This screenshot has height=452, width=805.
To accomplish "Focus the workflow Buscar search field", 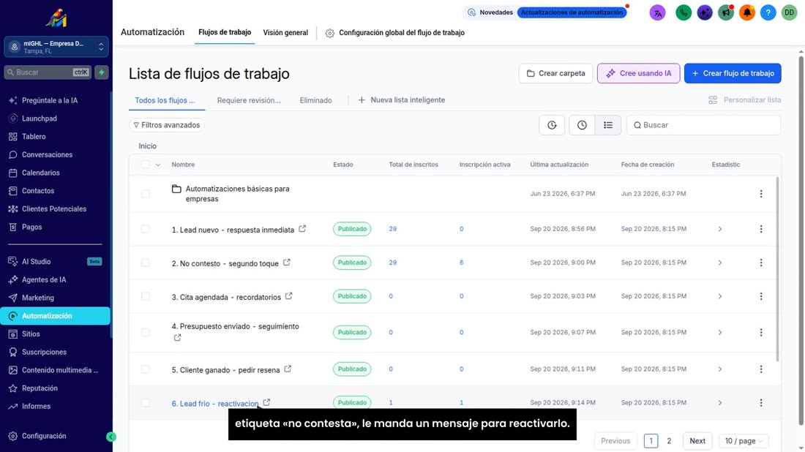I will click(x=703, y=125).
